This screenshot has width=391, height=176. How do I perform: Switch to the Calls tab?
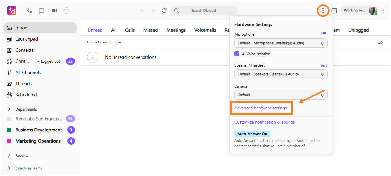coord(130,30)
